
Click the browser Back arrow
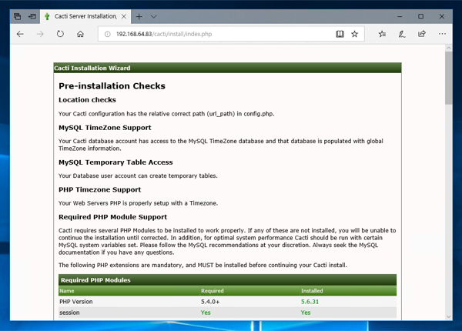click(20, 34)
